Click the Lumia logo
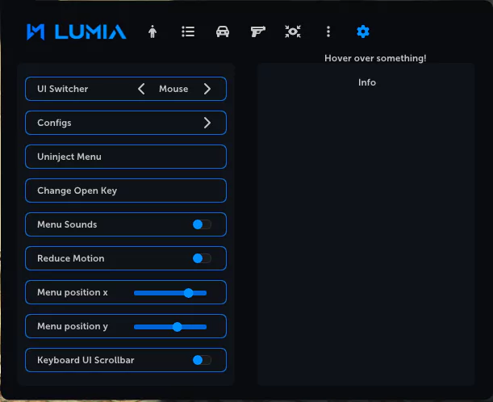This screenshot has width=493, height=402. click(77, 31)
